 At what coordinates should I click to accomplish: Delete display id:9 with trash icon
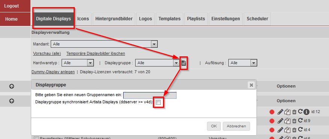coord(294,121)
